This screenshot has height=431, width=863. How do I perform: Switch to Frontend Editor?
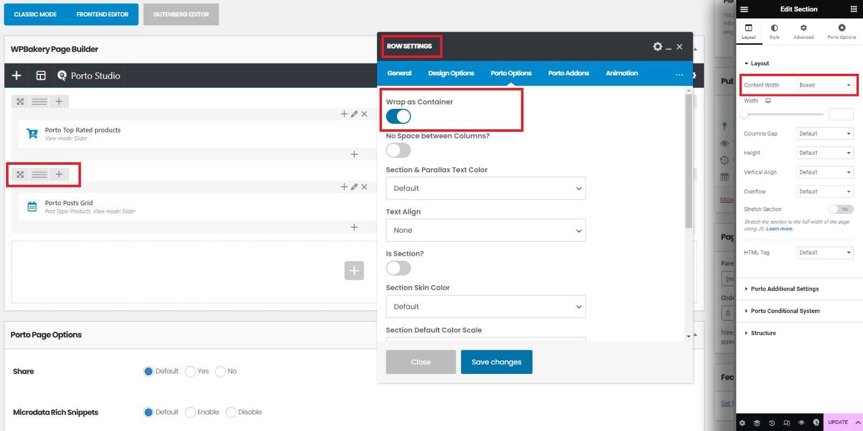(102, 15)
